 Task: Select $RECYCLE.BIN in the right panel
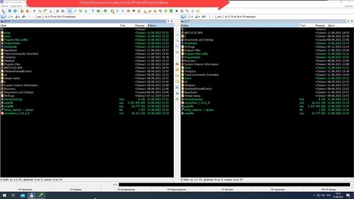tap(267, 33)
